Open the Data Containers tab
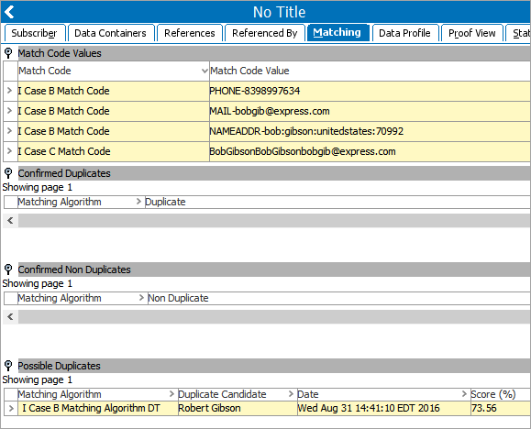531x429 pixels. (110, 33)
